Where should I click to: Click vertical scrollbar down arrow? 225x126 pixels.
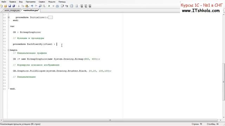(x=224, y=117)
